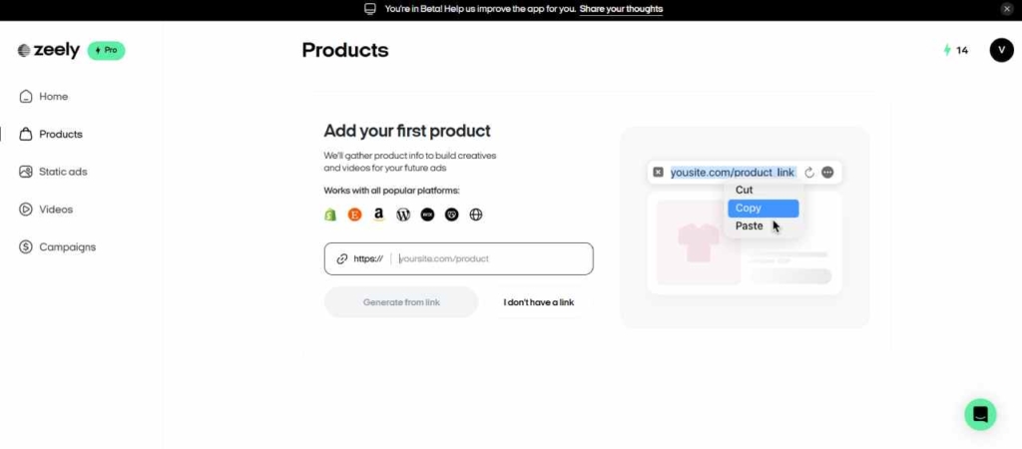Viewport: 1022px width, 449px height.
Task: Select Products in the sidebar
Action: click(x=60, y=134)
